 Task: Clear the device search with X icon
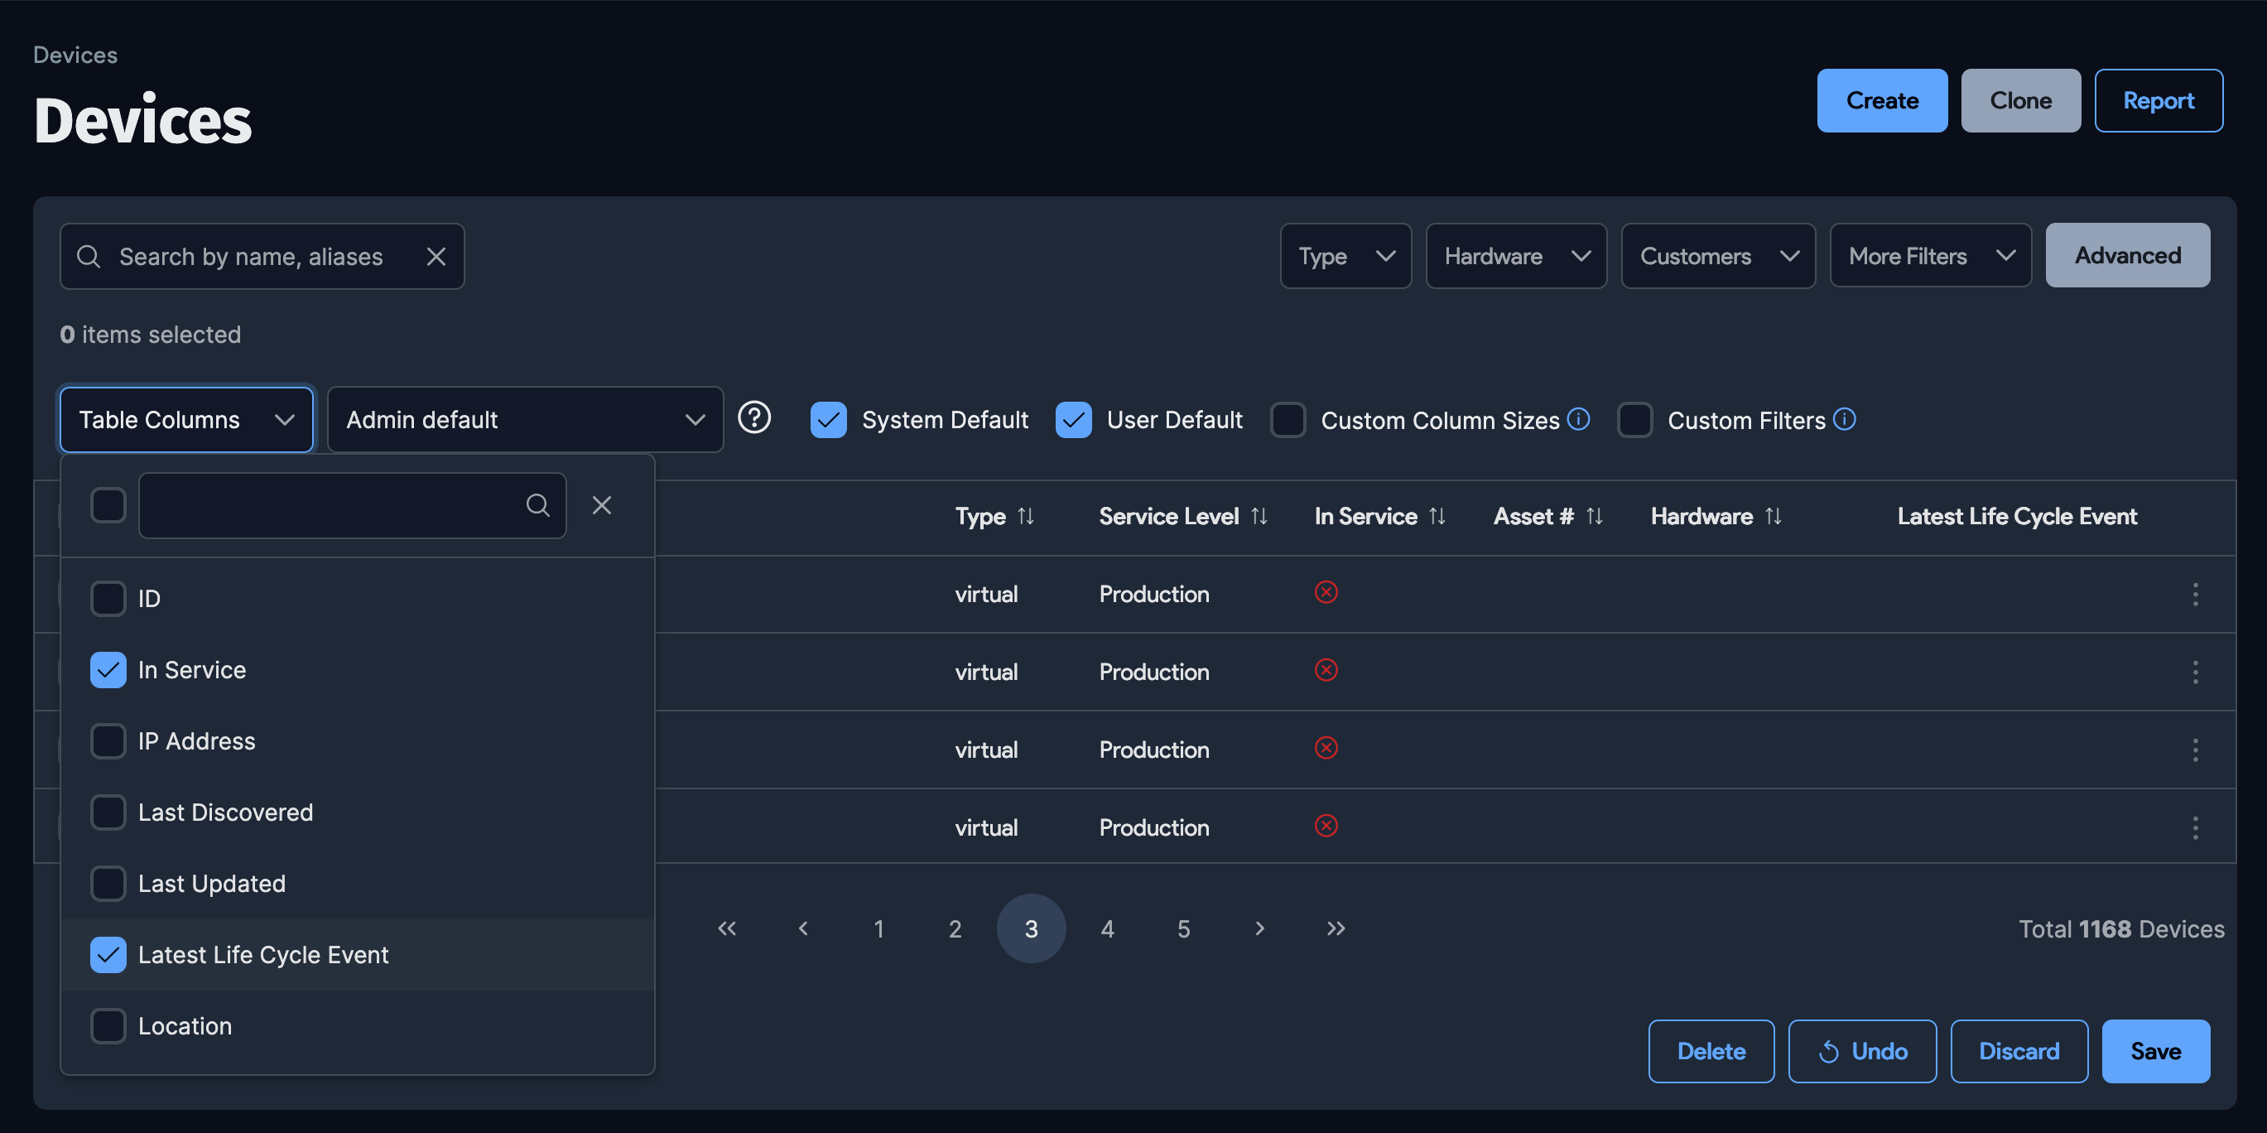tap(436, 256)
